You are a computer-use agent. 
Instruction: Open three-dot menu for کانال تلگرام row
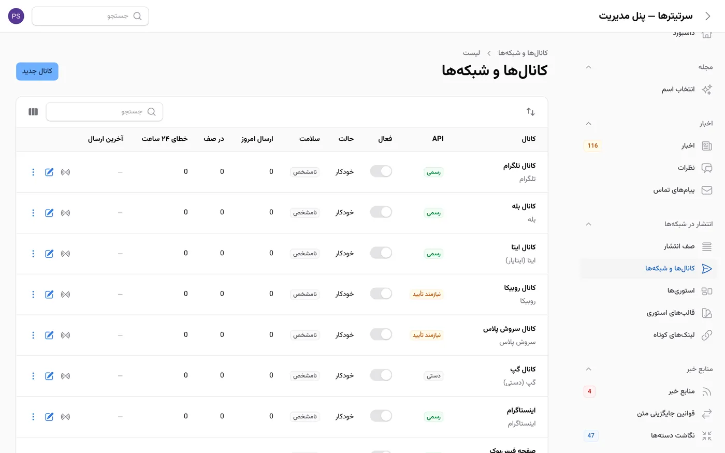click(x=33, y=172)
